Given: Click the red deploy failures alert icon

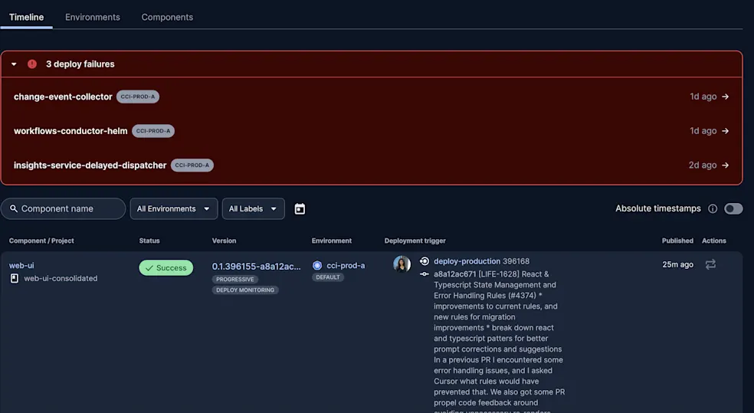Looking at the screenshot, I should click(32, 64).
